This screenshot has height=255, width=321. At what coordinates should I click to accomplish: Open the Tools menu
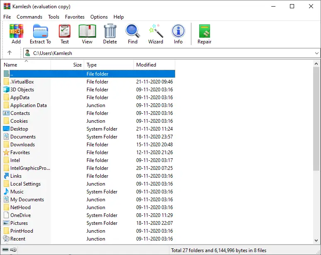tap(53, 17)
